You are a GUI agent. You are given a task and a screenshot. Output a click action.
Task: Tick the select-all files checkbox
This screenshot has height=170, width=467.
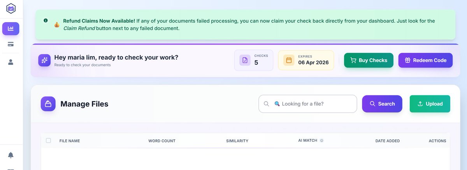(48, 141)
